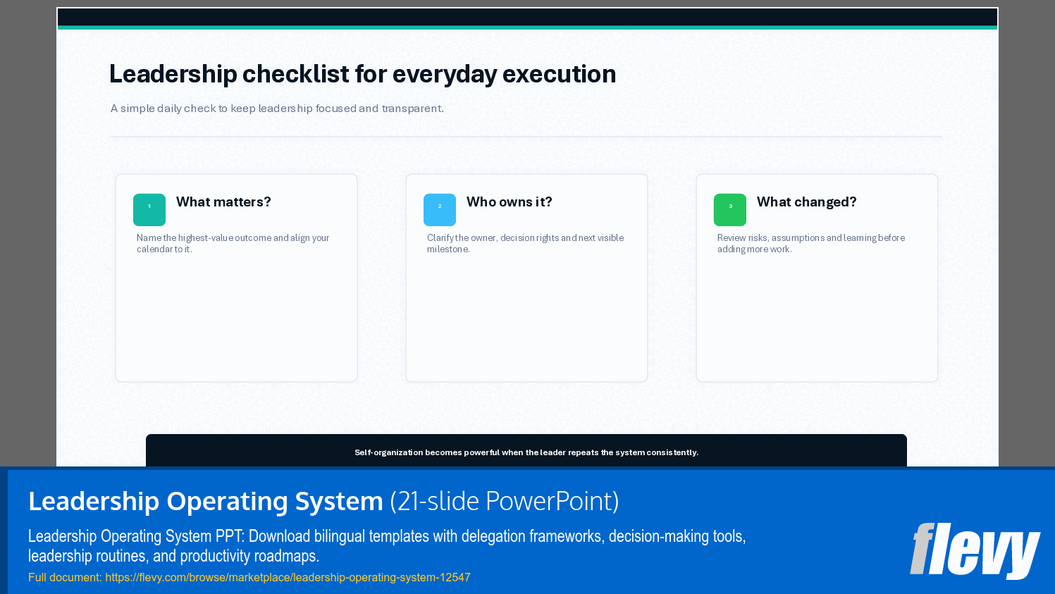Select the 'Clarify the owner, decision rights' description
The height and width of the screenshot is (594, 1055).
click(x=525, y=243)
